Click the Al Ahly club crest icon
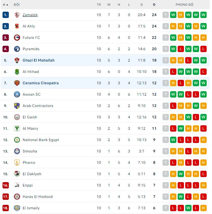The height and width of the screenshot is (214, 212). tap(17, 26)
